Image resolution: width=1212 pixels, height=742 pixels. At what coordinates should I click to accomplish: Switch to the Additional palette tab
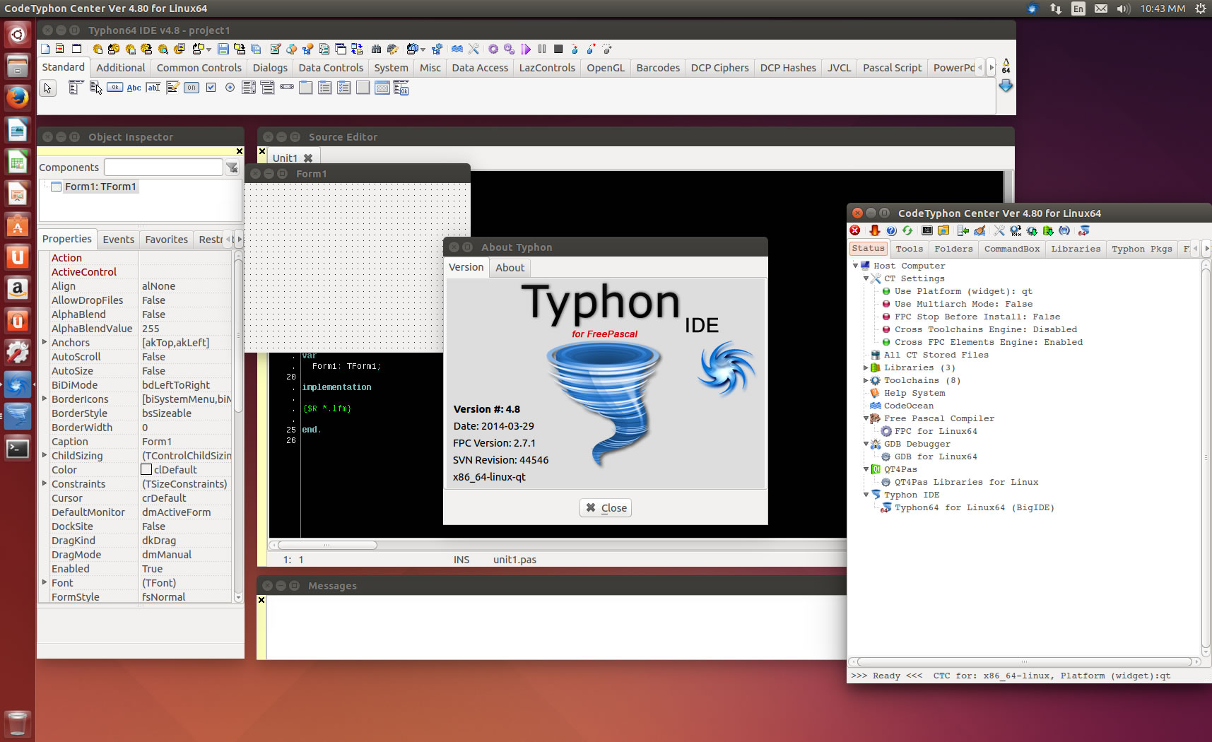coord(120,68)
